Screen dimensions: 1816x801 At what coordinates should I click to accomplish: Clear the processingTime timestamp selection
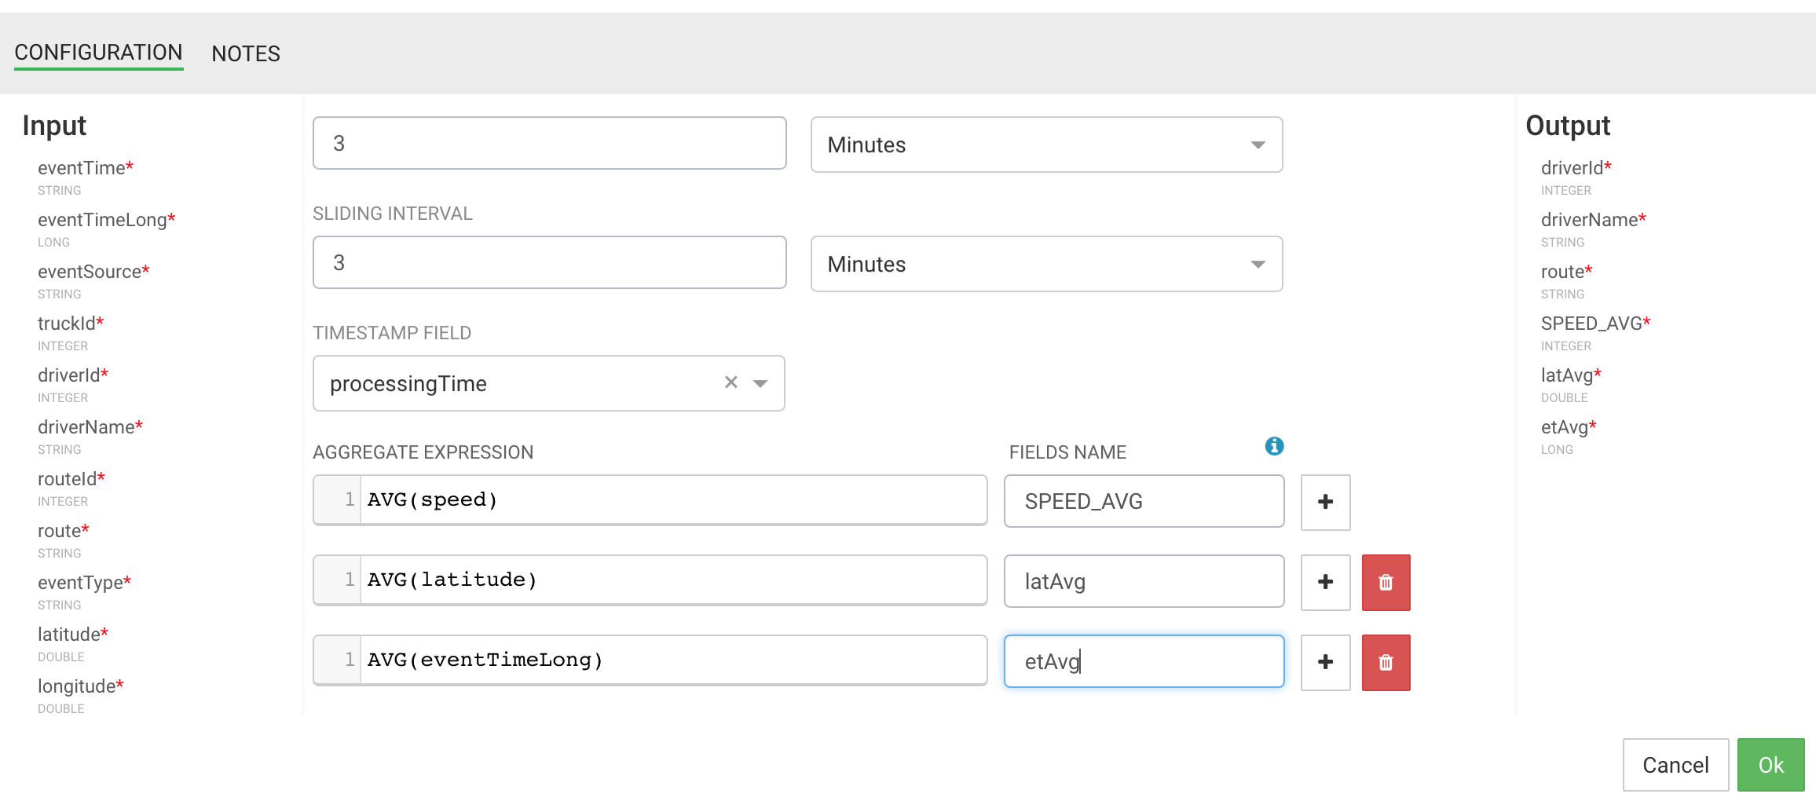(x=730, y=382)
